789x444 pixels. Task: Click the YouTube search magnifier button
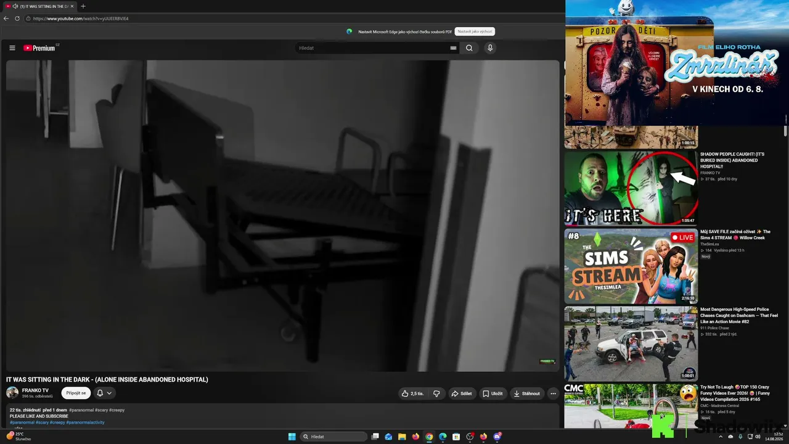pyautogui.click(x=469, y=48)
